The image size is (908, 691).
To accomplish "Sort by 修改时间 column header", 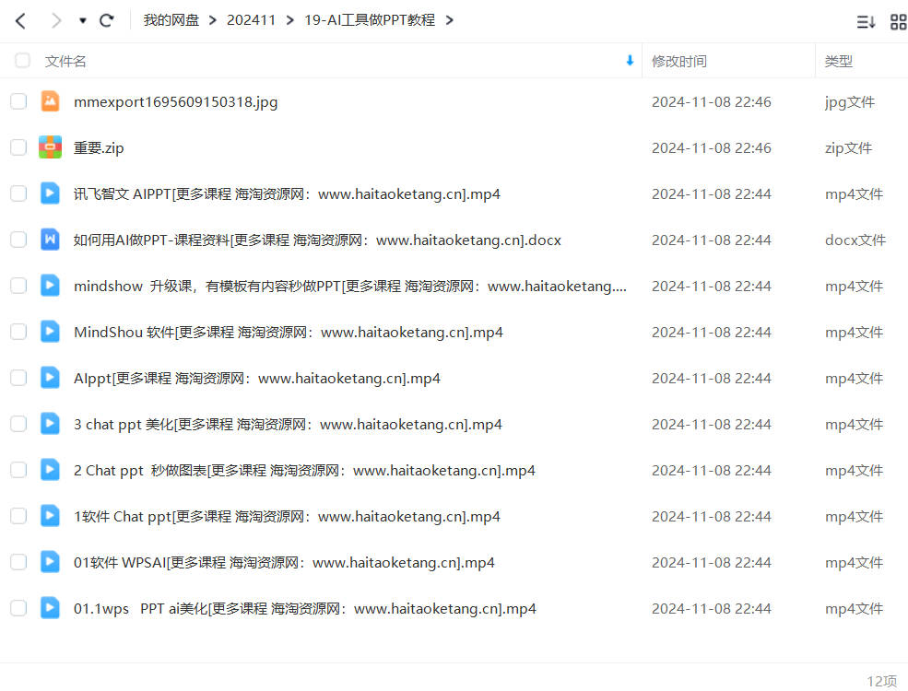I will coord(679,62).
